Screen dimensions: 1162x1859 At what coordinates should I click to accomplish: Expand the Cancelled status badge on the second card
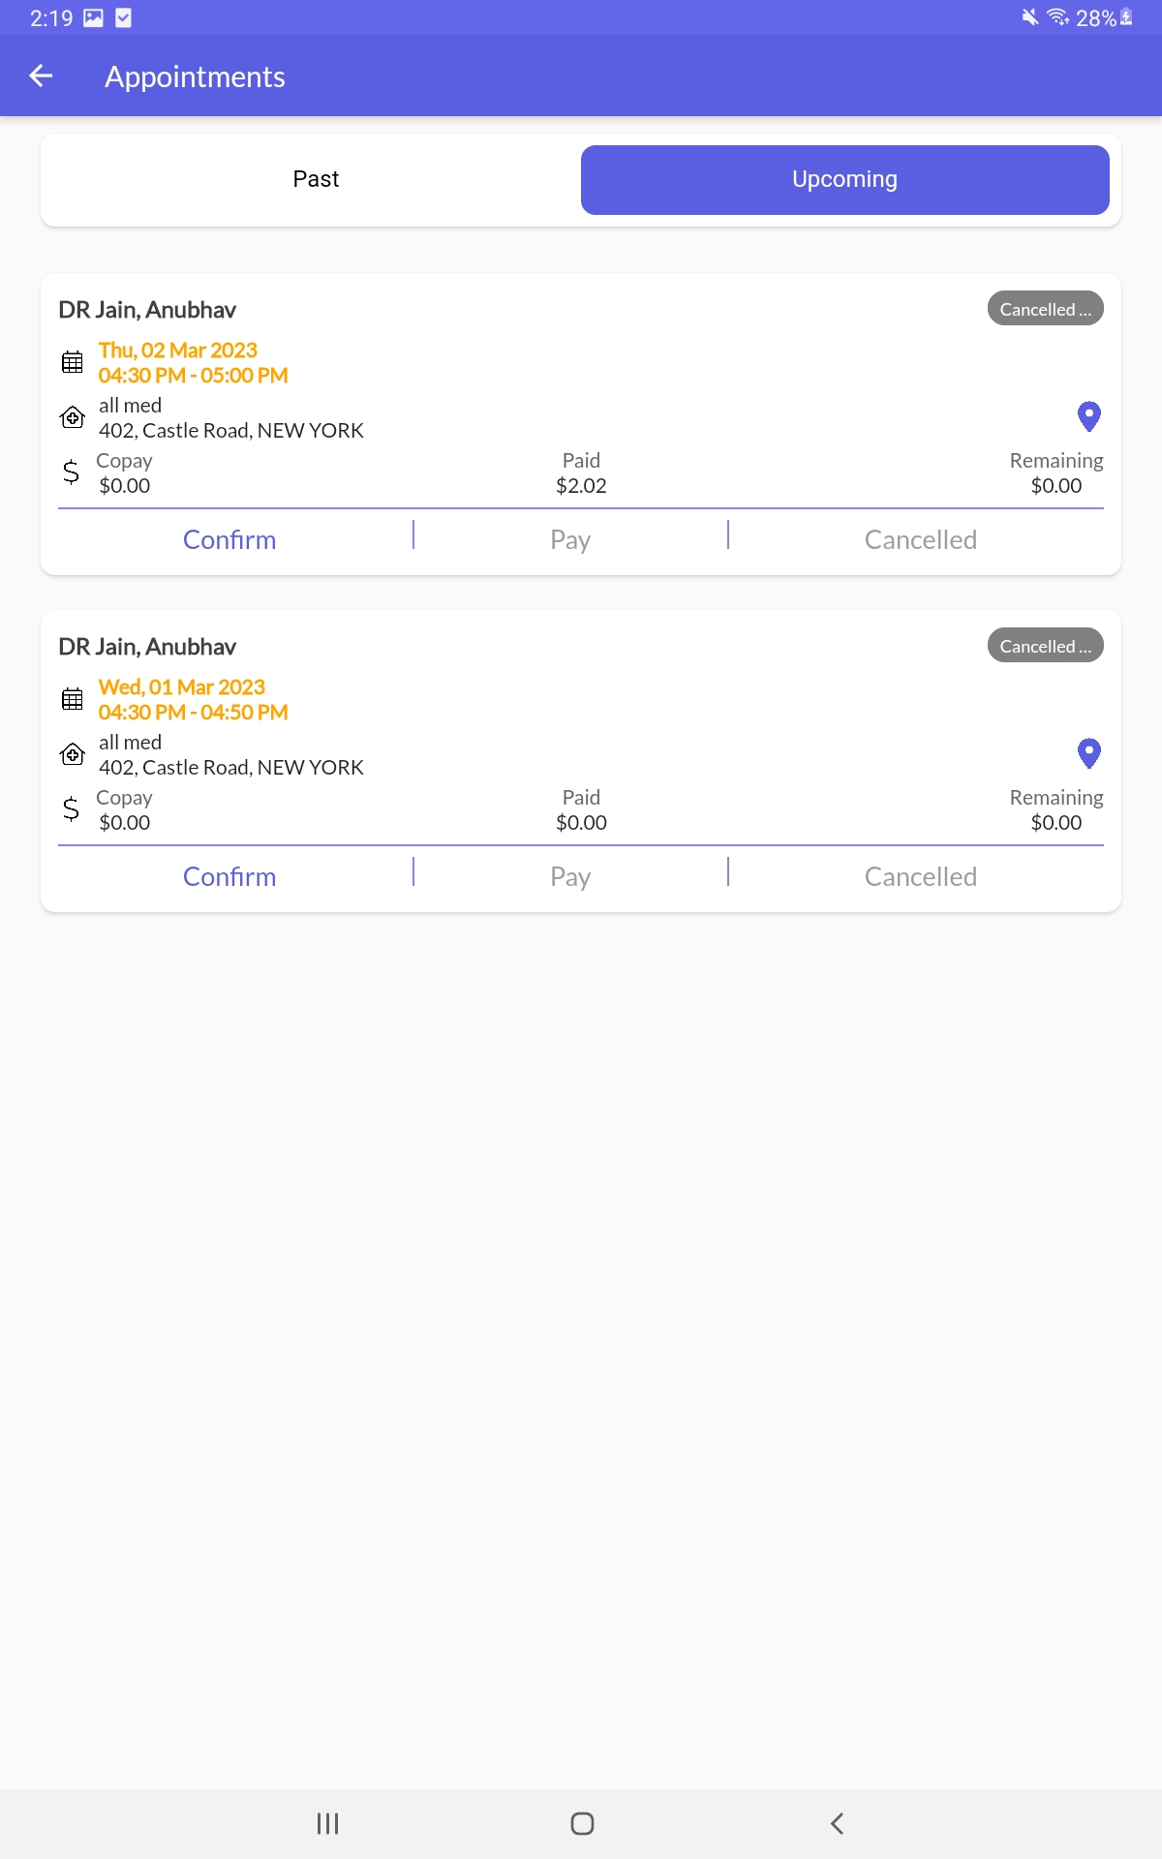coord(1046,646)
